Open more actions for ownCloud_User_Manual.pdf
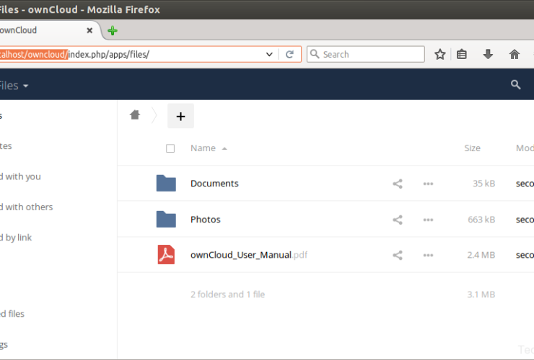This screenshot has width=534, height=360. point(428,255)
